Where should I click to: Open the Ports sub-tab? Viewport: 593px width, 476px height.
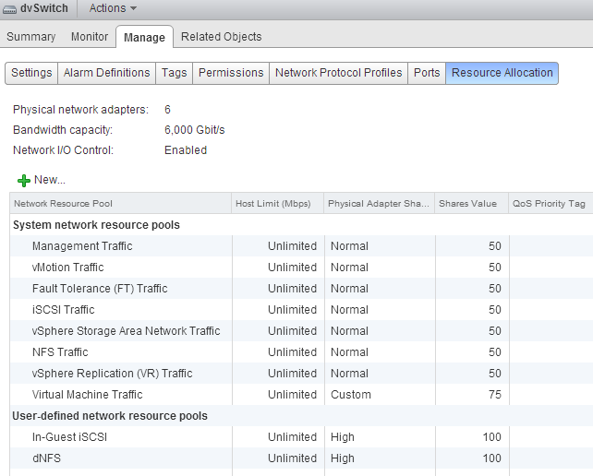point(427,73)
